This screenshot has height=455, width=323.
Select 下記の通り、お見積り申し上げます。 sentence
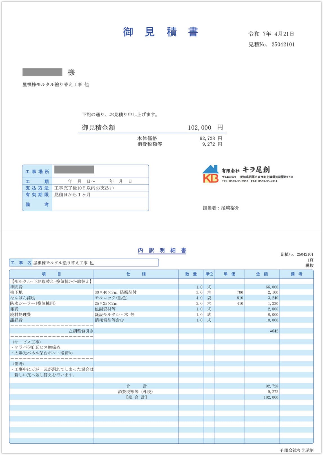[120, 115]
